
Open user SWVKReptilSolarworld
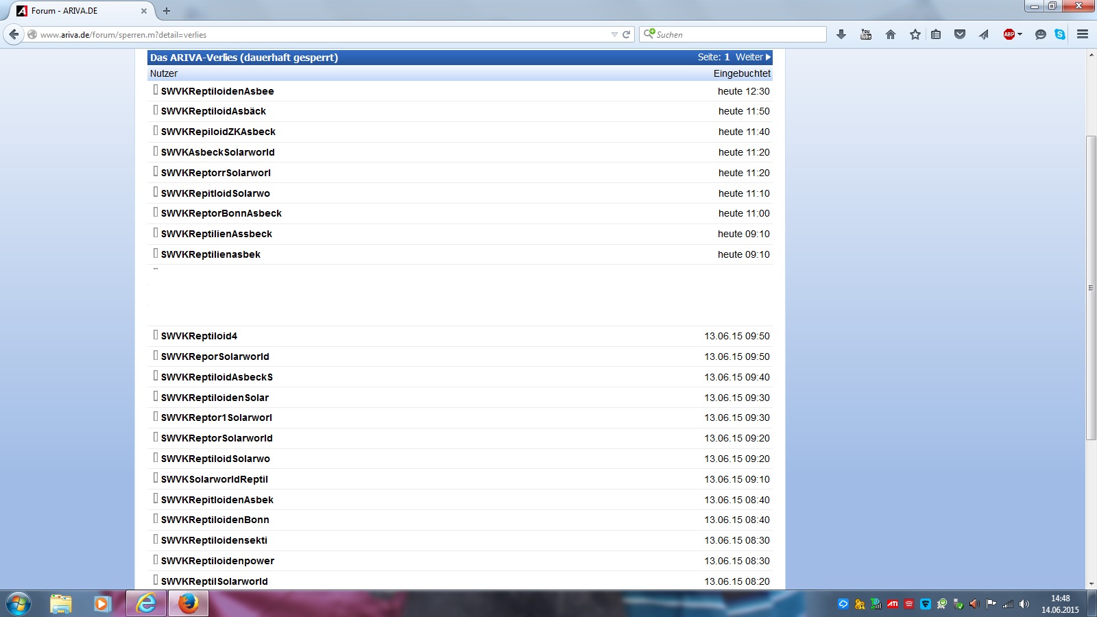click(x=215, y=581)
